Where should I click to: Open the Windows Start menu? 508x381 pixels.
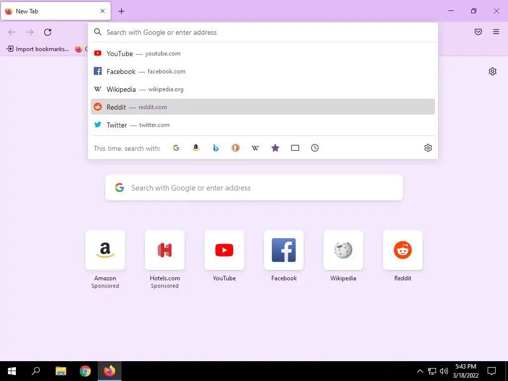(12, 371)
